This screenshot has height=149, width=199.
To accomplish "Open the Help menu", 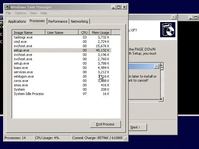I will [44, 13].
